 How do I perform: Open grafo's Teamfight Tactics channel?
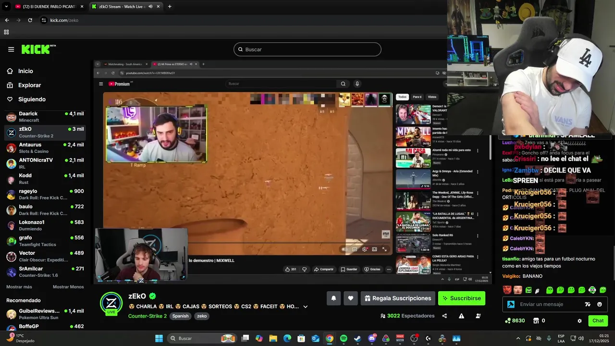tap(45, 241)
